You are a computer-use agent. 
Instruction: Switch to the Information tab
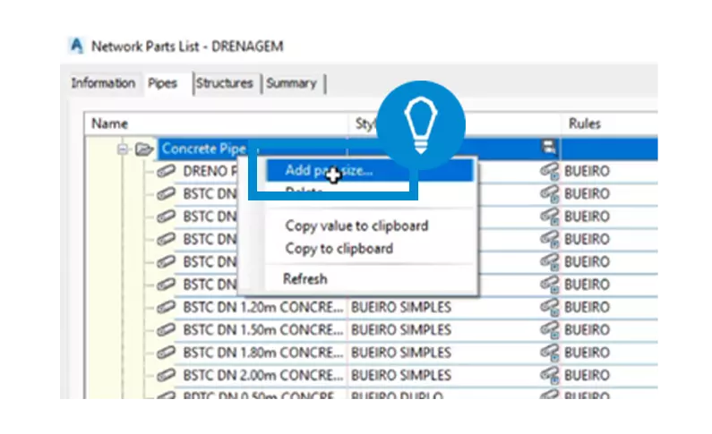tap(103, 83)
